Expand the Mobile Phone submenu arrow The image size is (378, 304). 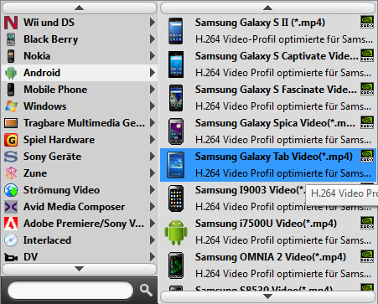point(152,90)
